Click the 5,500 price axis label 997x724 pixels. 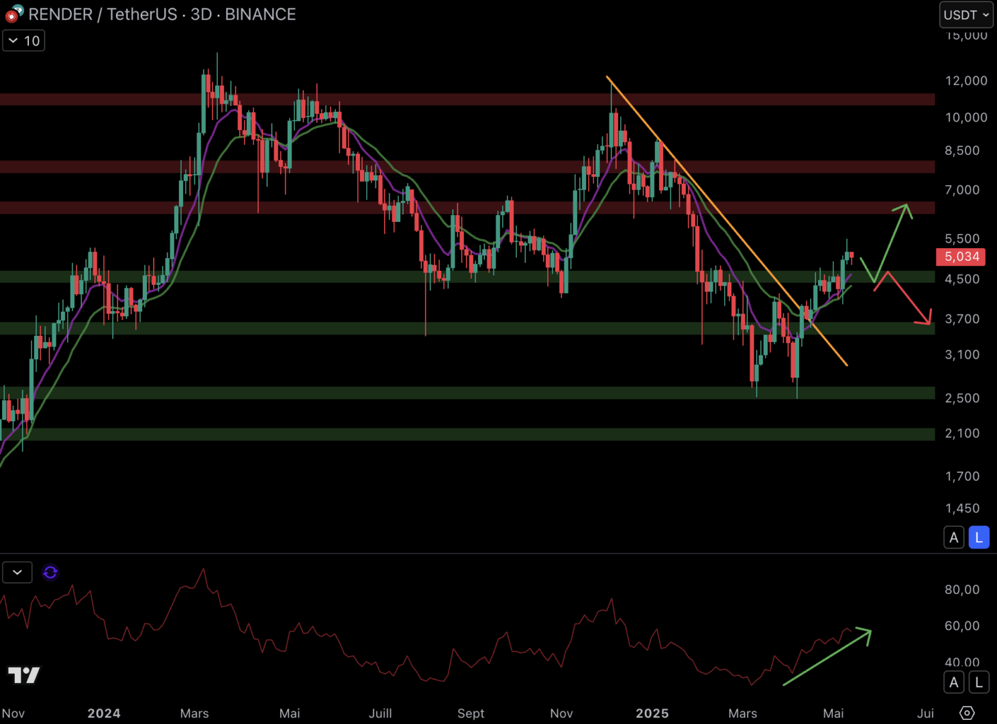coord(962,239)
